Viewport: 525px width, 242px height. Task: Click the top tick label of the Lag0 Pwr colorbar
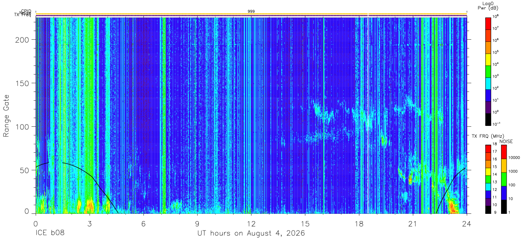pos(496,16)
